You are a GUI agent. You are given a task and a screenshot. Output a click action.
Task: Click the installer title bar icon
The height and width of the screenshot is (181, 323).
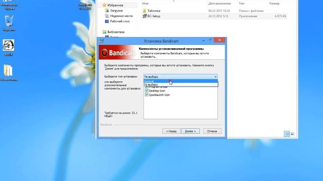(x=101, y=41)
